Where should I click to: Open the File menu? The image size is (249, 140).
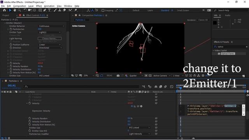[3, 6]
